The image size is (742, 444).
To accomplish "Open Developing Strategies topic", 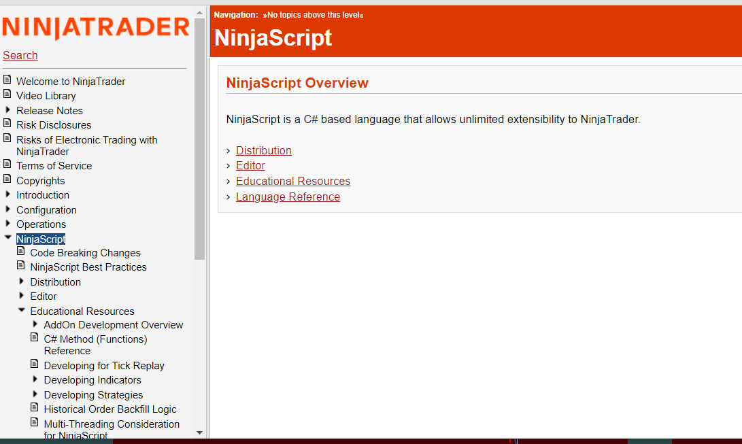I will 94,395.
